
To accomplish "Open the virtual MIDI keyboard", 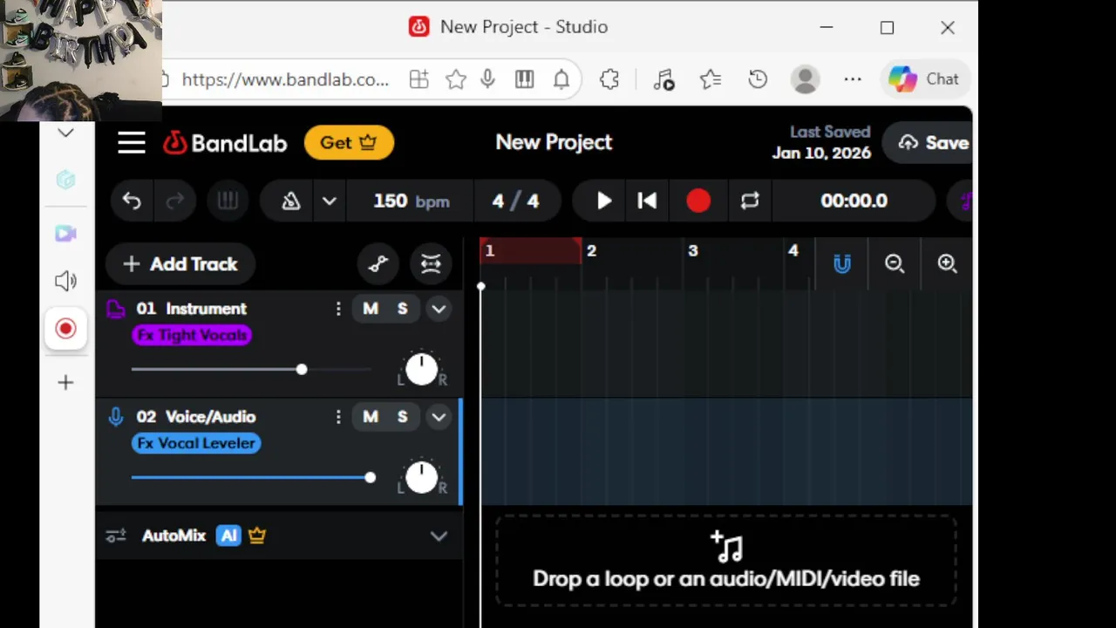I will 228,201.
